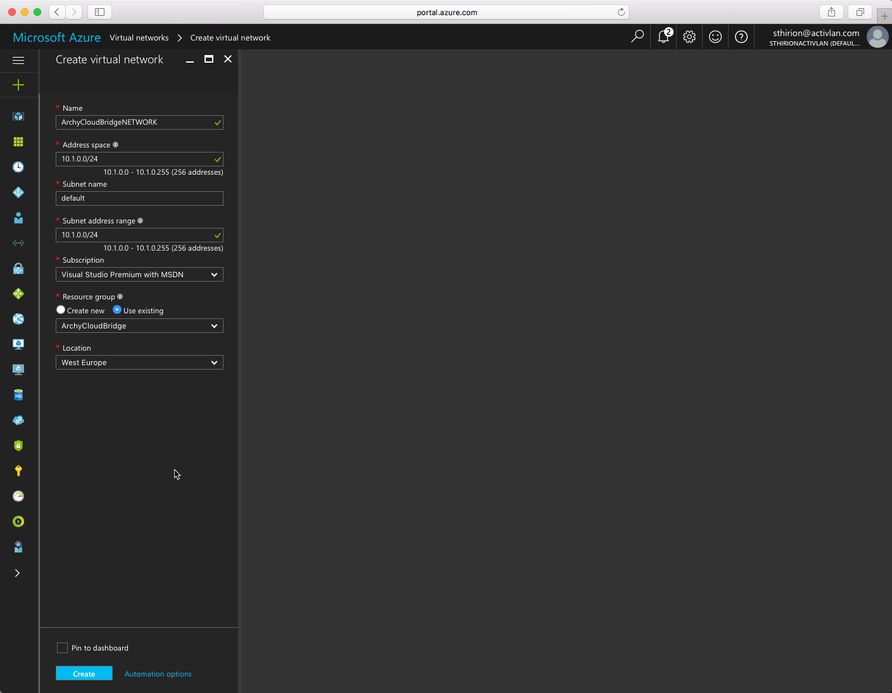Click the Safari reload page icon
The image size is (892, 693).
point(621,12)
